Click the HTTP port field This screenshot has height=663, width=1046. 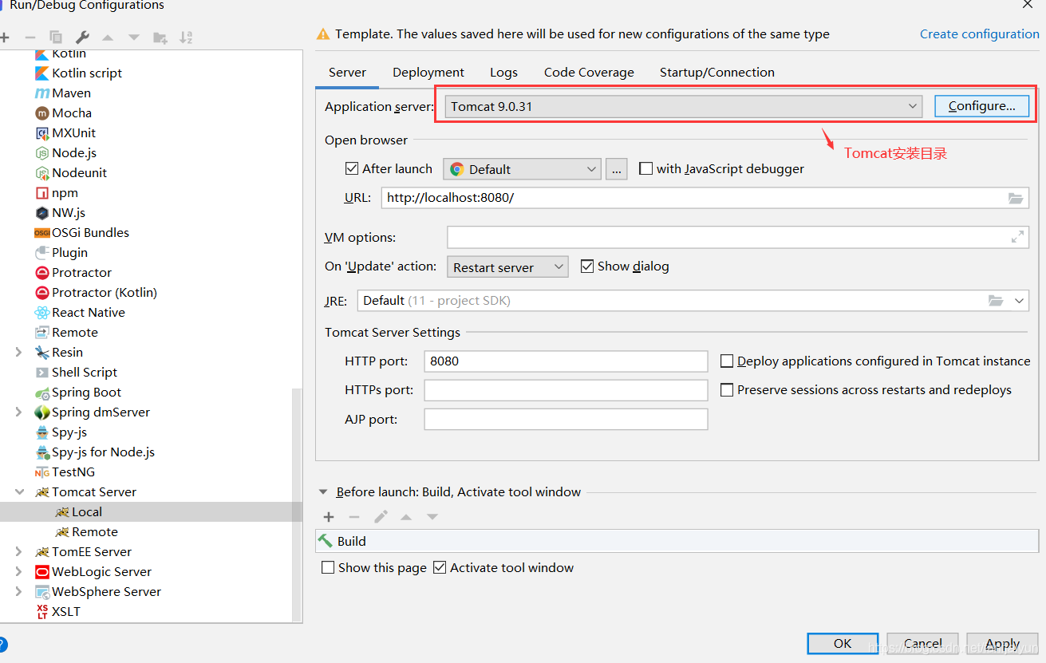[x=566, y=361]
